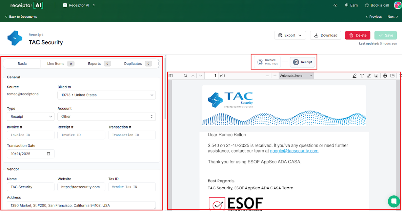The height and width of the screenshot is (211, 402).
Task: Go to next PDF page arrow
Action: 201,76
